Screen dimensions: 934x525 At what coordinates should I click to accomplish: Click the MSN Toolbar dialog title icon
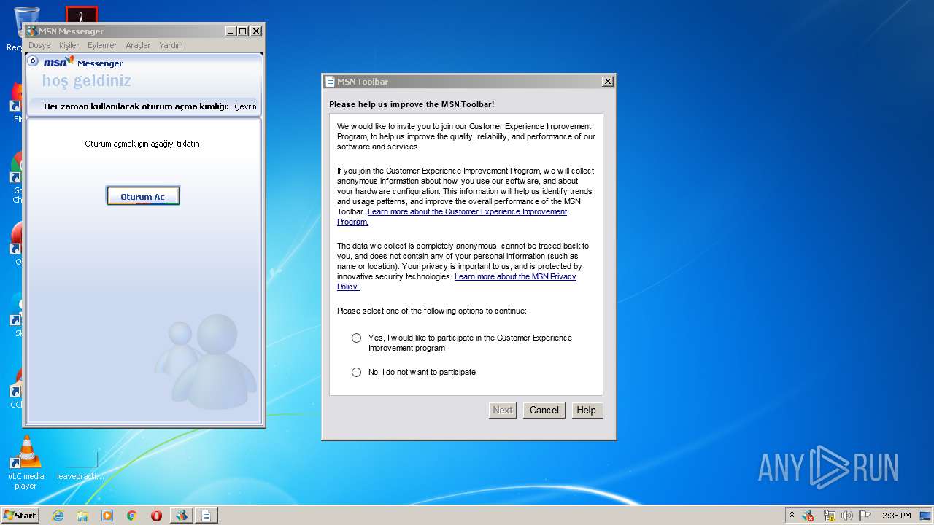(330, 82)
